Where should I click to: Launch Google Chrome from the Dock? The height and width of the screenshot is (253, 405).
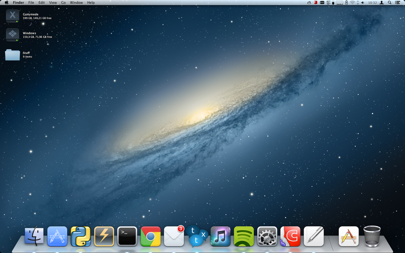pos(151,236)
